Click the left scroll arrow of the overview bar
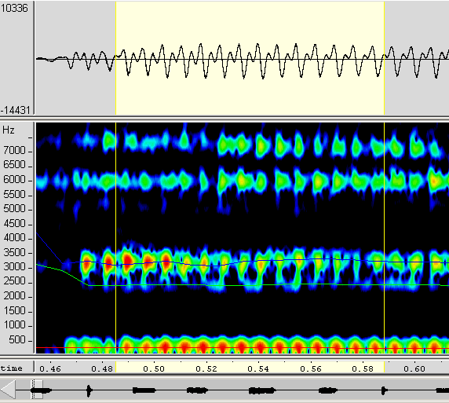 [x=8, y=390]
